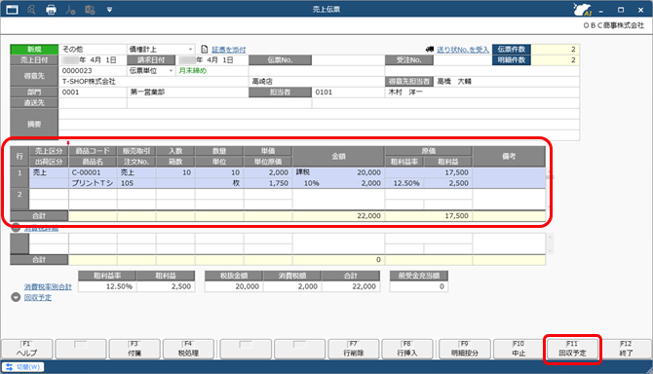
Task: Click the 担当者 code field 0101
Action: (348, 92)
